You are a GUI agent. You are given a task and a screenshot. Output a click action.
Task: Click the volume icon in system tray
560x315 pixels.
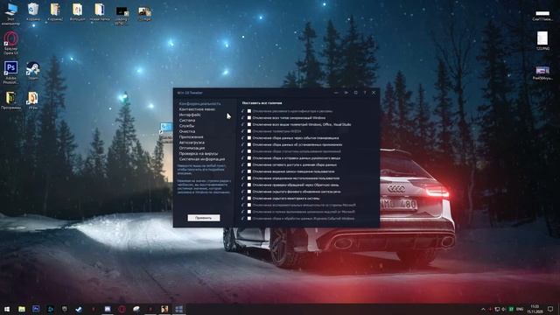pyautogui.click(x=504, y=309)
